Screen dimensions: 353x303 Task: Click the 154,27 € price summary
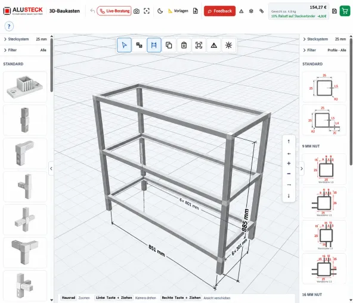tap(318, 7)
